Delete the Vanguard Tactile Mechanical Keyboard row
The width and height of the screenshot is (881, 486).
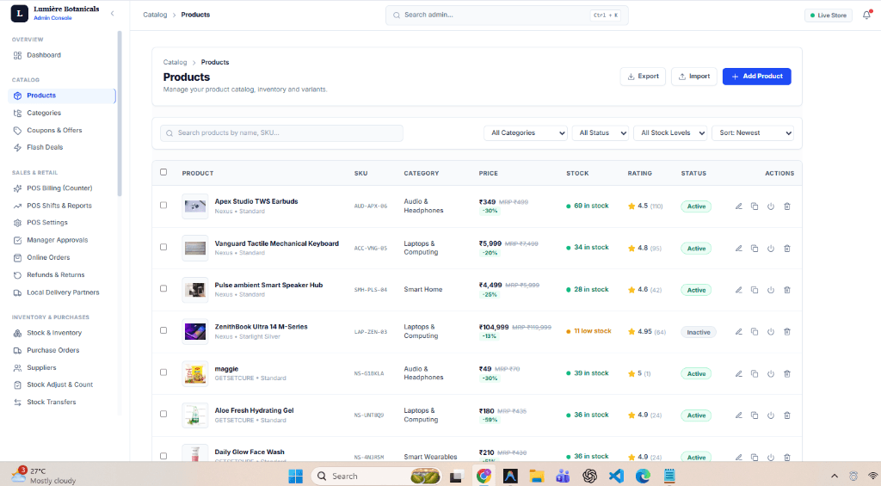(x=787, y=249)
